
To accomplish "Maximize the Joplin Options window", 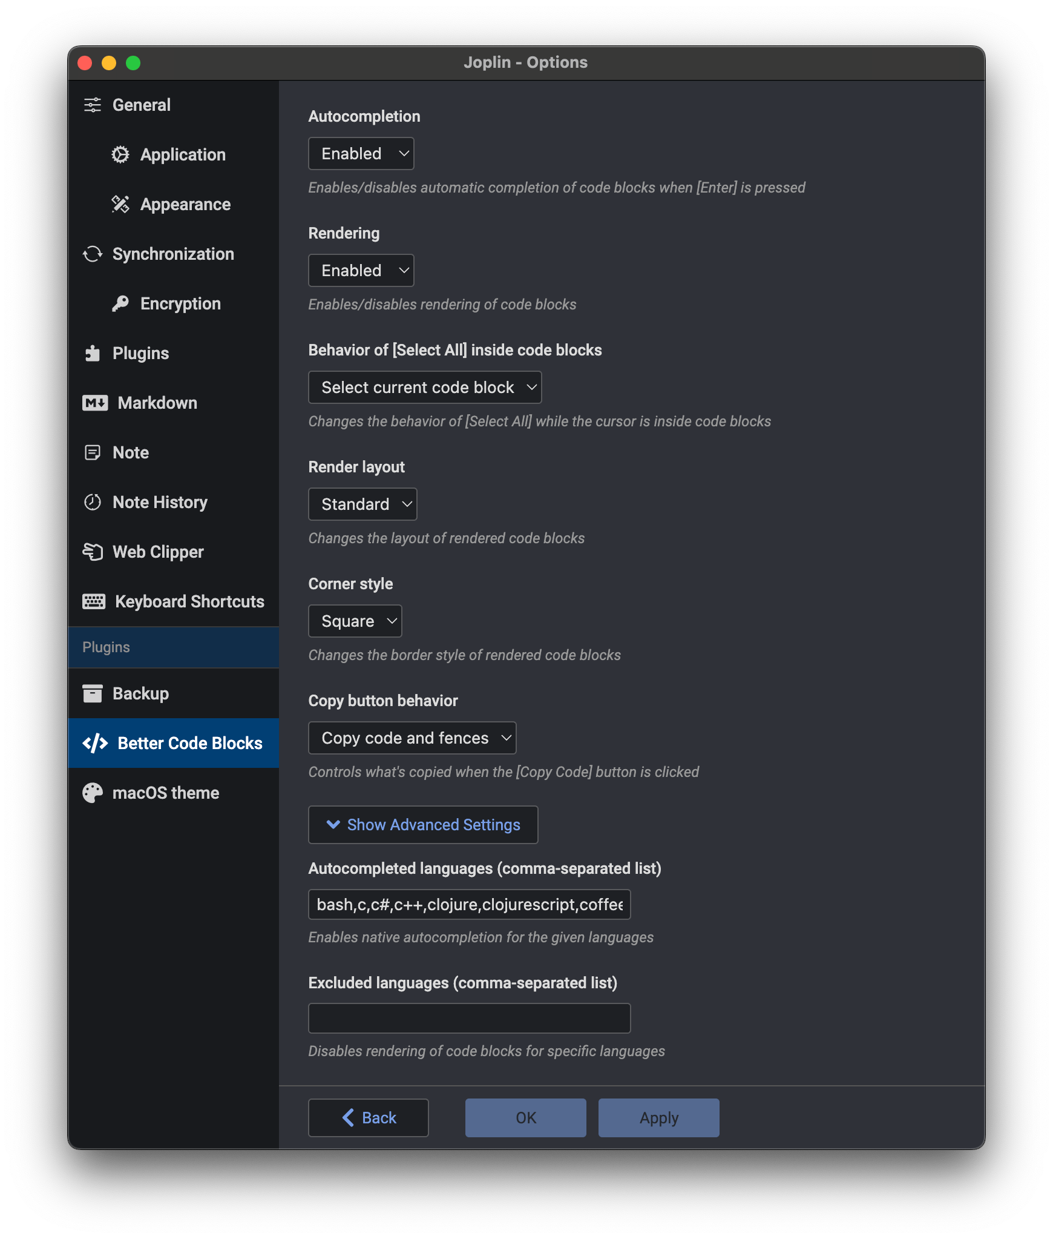I will click(x=134, y=63).
